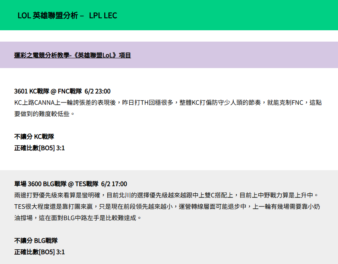338x264 pixels.
Task: Click the LOL 英雄聯盟分析 – LPL LEC header title
Action: [x=67, y=16]
